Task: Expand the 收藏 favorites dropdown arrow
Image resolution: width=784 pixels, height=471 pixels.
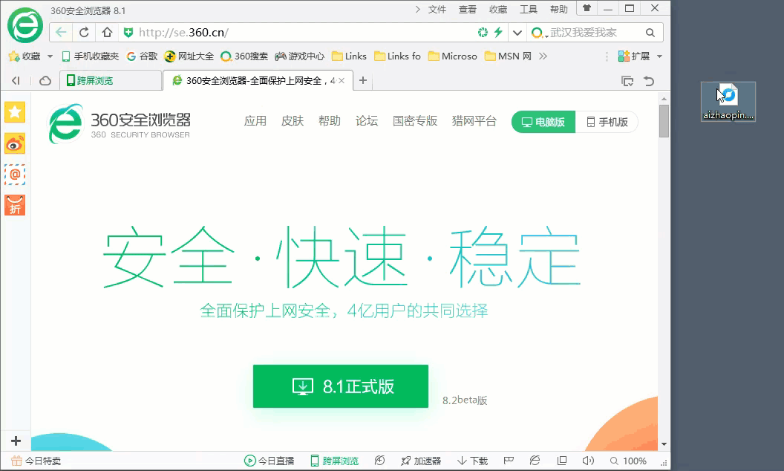Action: (x=50, y=56)
